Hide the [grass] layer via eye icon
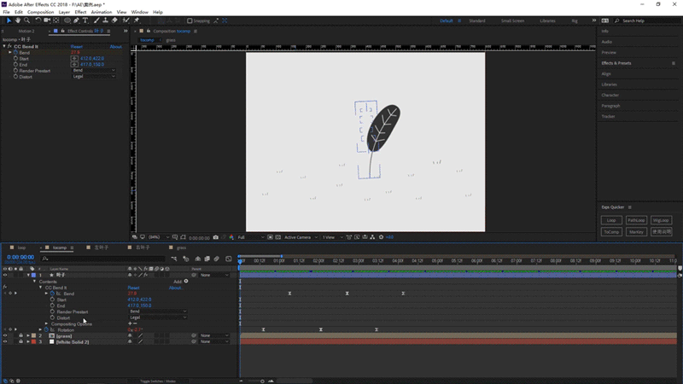 click(5, 335)
